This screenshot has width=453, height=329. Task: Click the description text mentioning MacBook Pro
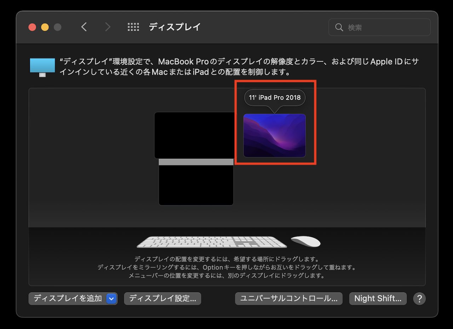pos(239,67)
